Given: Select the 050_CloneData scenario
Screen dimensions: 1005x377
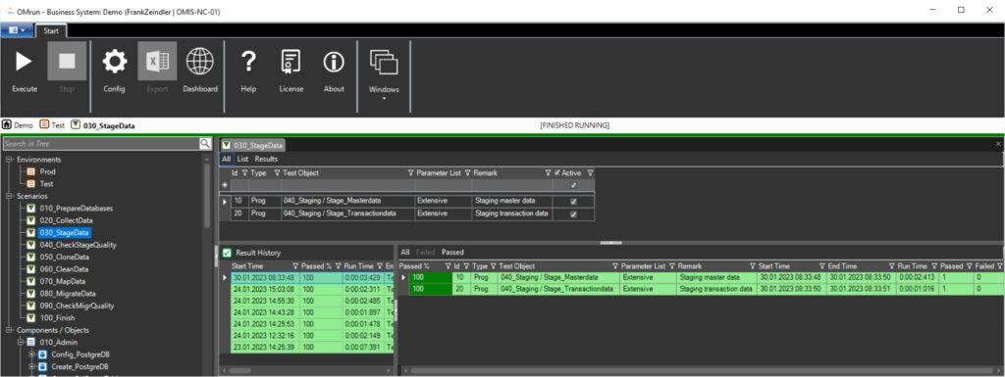Looking at the screenshot, I should click(64, 257).
